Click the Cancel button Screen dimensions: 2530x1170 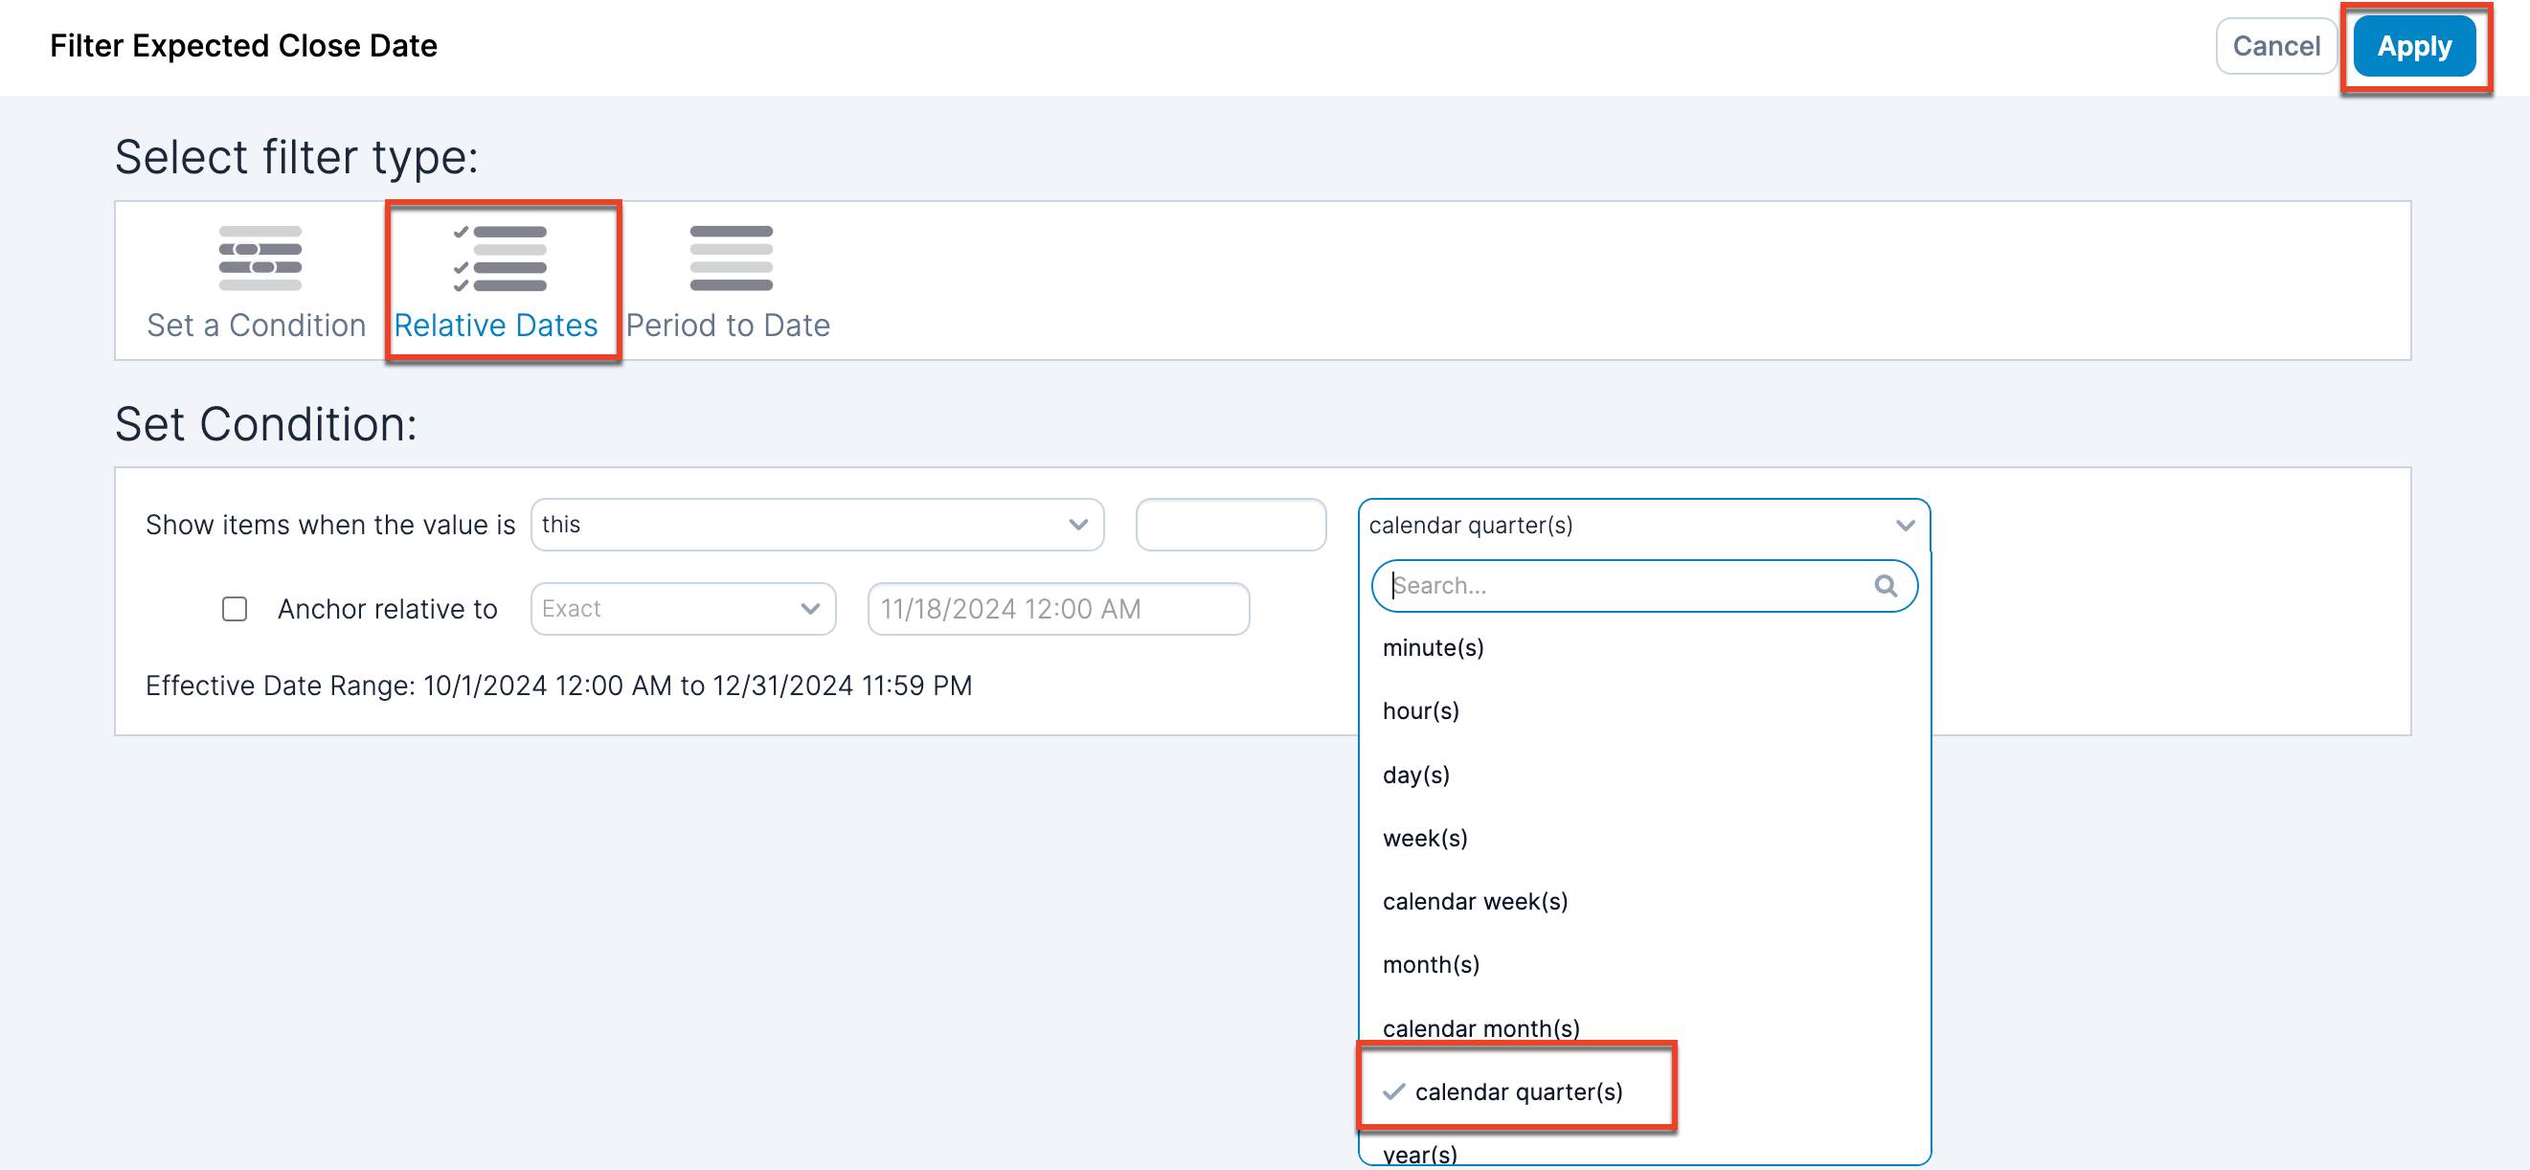pos(2274,46)
